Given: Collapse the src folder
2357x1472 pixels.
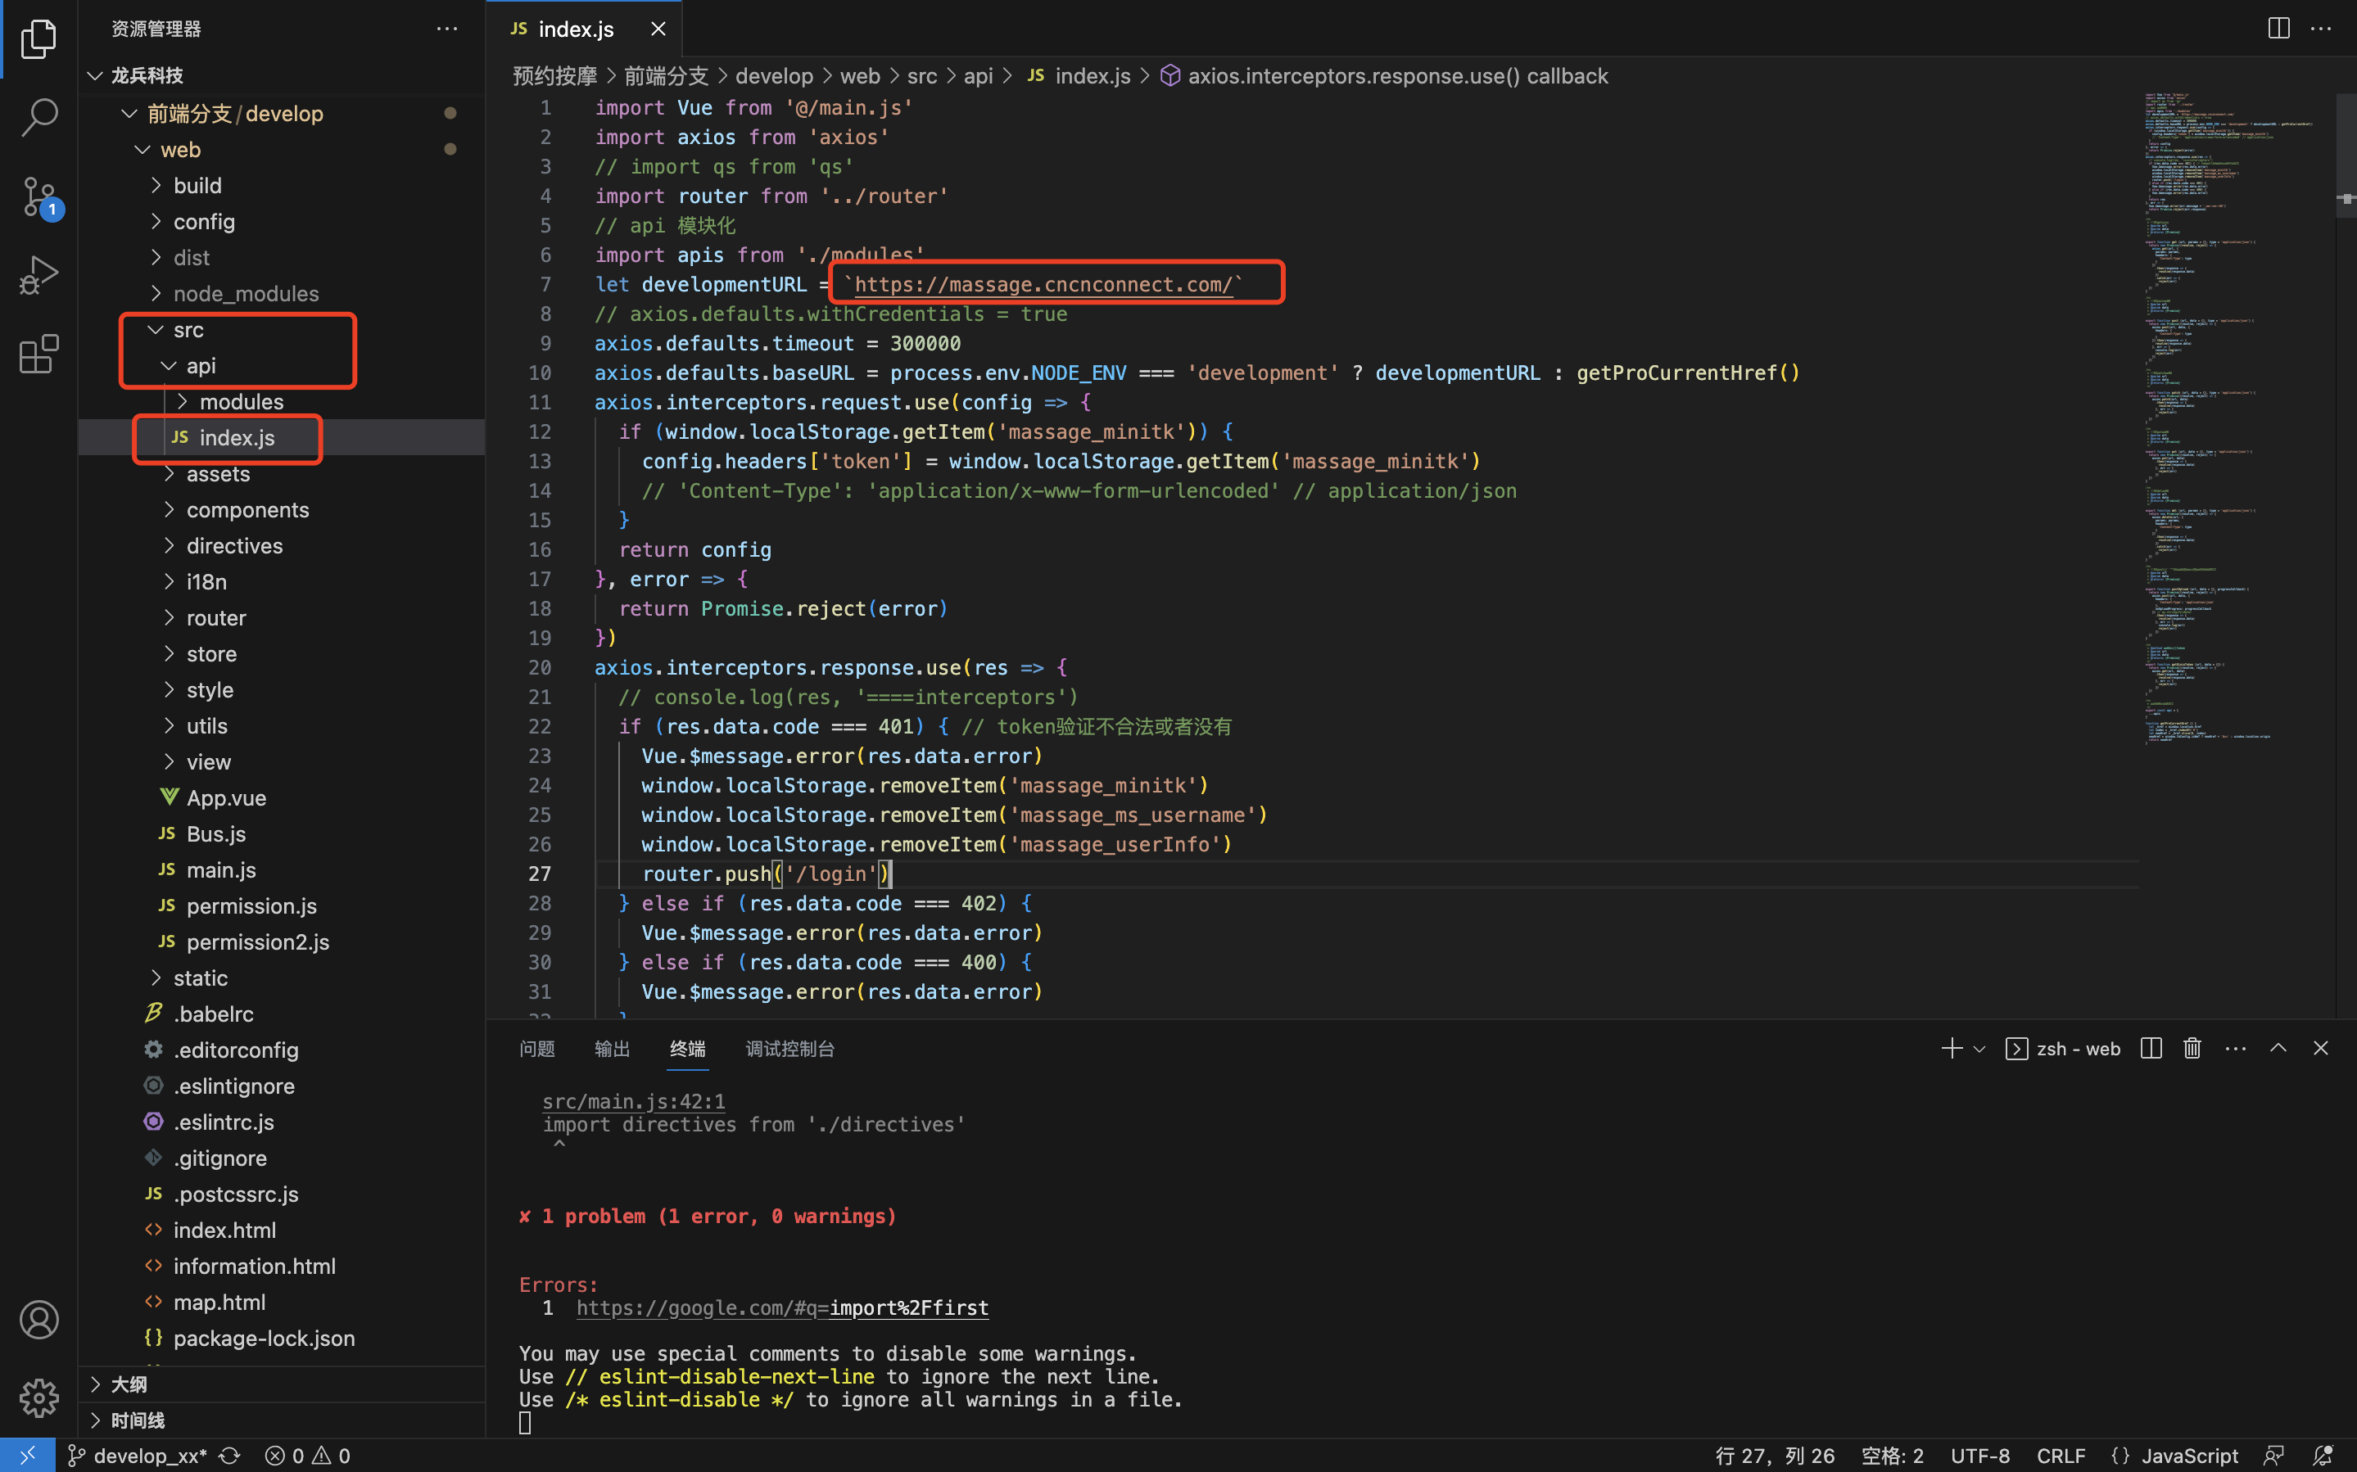Looking at the screenshot, I should click(x=188, y=330).
